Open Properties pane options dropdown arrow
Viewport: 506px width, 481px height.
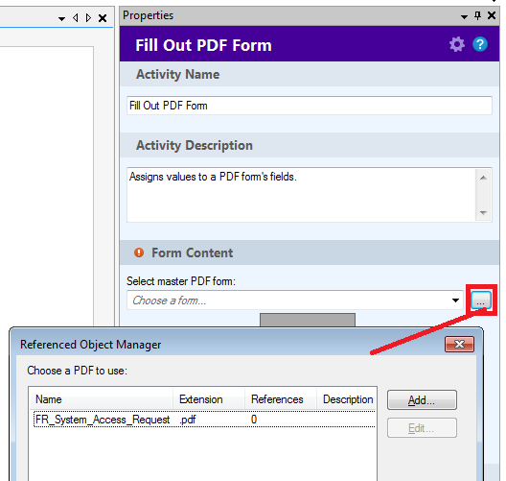(464, 17)
